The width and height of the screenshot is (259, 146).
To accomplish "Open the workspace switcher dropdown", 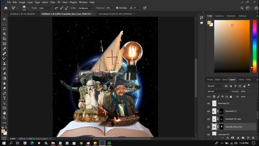I will [x=249, y=8].
